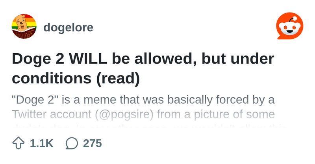Open the 275 comments count
Screen dimensions: 315x164
[x=93, y=143]
